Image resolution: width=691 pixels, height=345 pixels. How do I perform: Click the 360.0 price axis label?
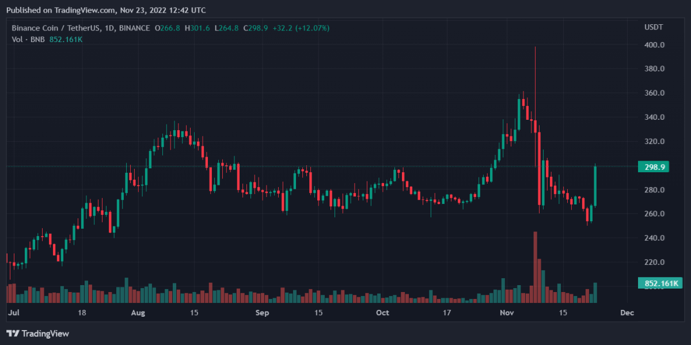click(x=656, y=93)
